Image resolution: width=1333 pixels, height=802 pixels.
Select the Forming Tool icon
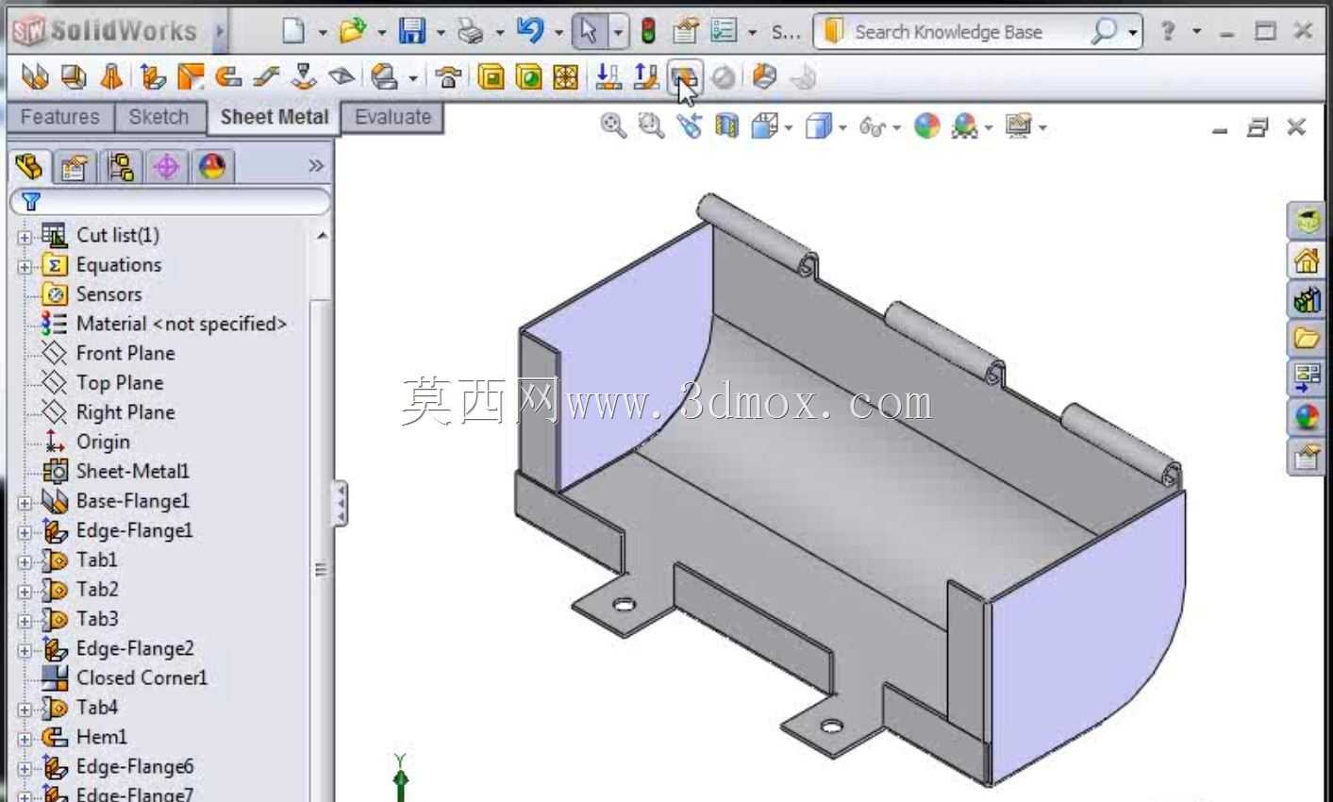(x=449, y=77)
